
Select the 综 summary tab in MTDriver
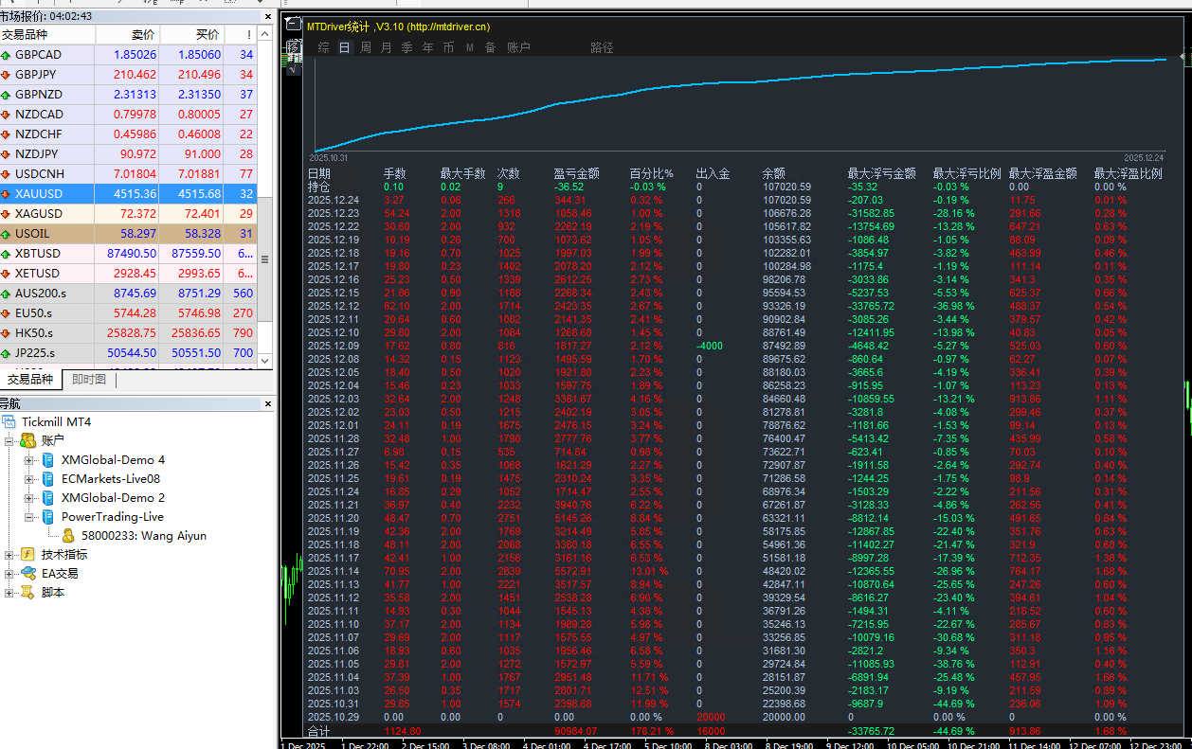pos(324,47)
